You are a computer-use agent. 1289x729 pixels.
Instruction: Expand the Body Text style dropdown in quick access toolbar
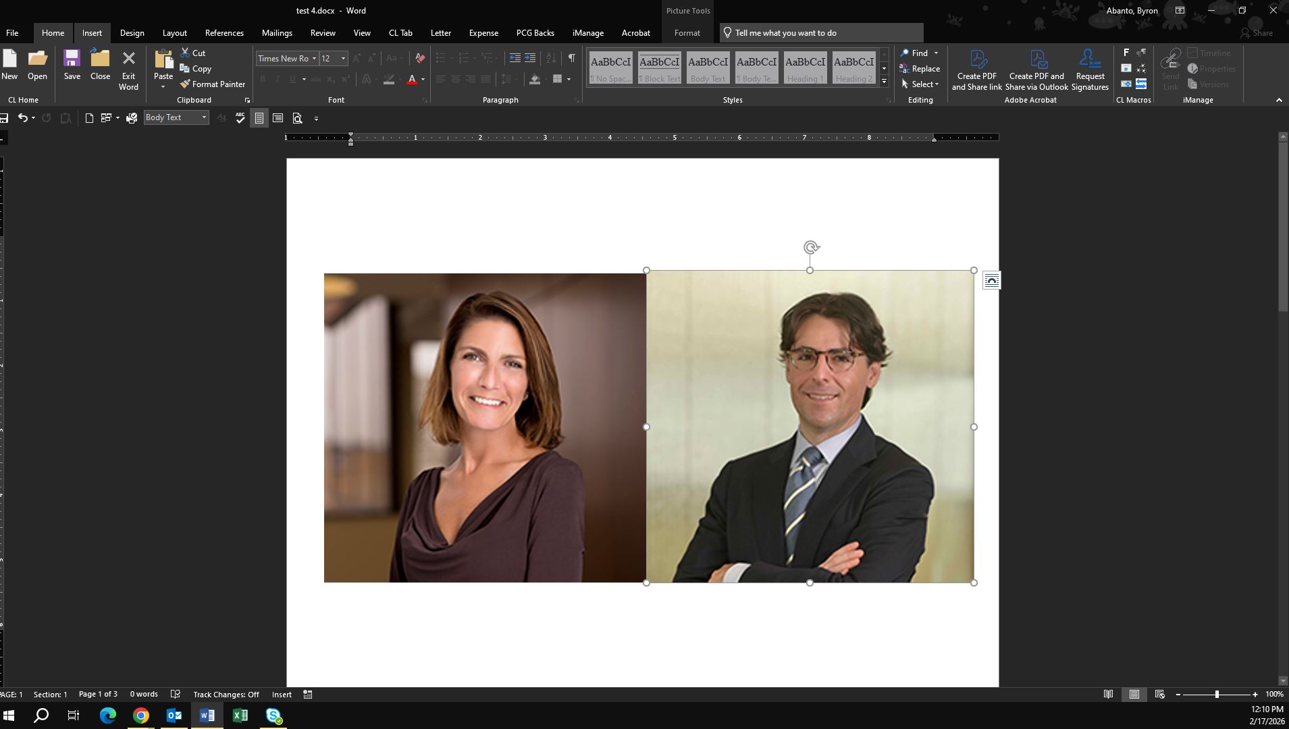tap(204, 117)
